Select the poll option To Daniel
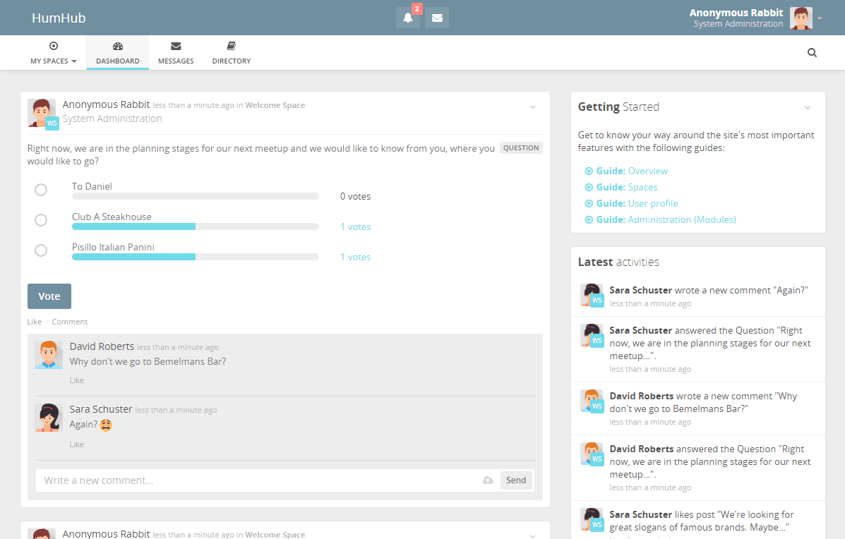 pos(40,189)
